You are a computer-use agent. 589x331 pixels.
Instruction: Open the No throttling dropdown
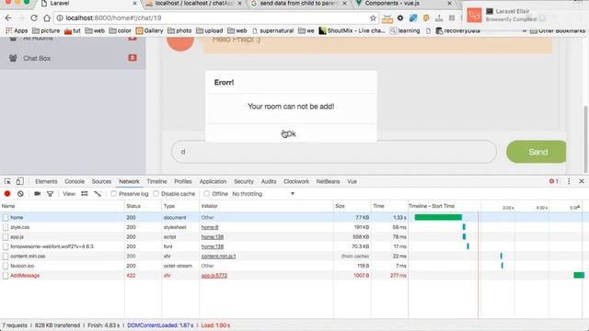(x=263, y=194)
